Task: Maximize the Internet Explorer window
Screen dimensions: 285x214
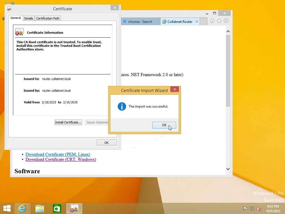Action: (215, 13)
